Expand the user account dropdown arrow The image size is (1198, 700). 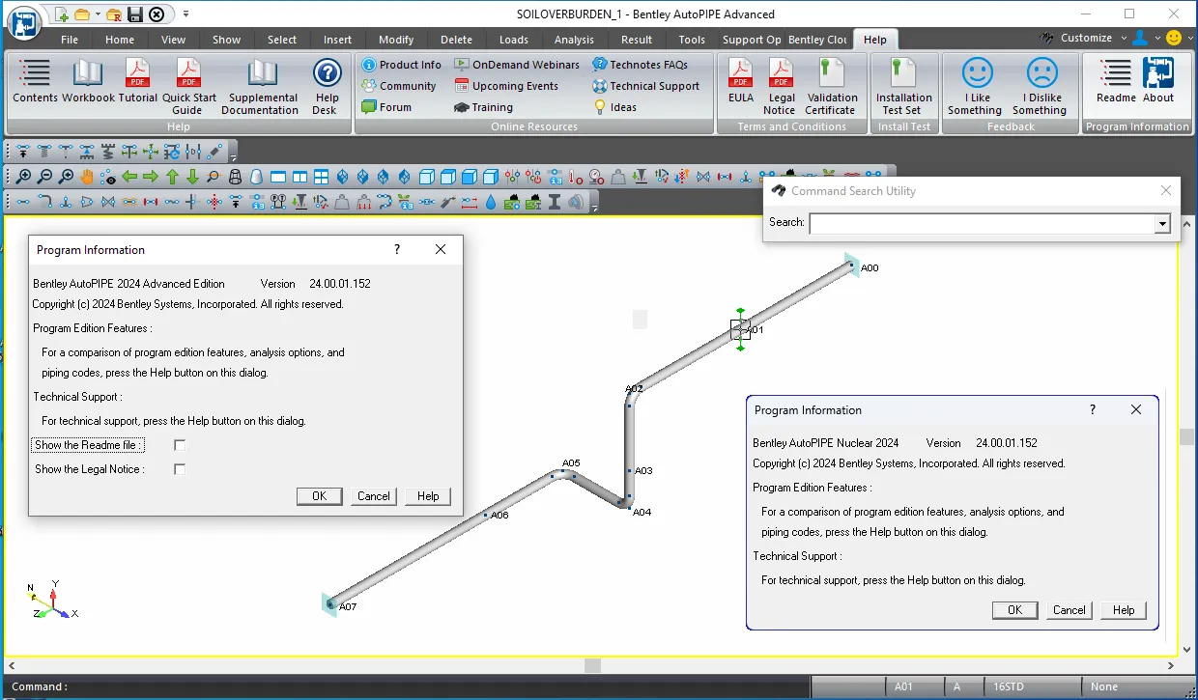[1156, 38]
